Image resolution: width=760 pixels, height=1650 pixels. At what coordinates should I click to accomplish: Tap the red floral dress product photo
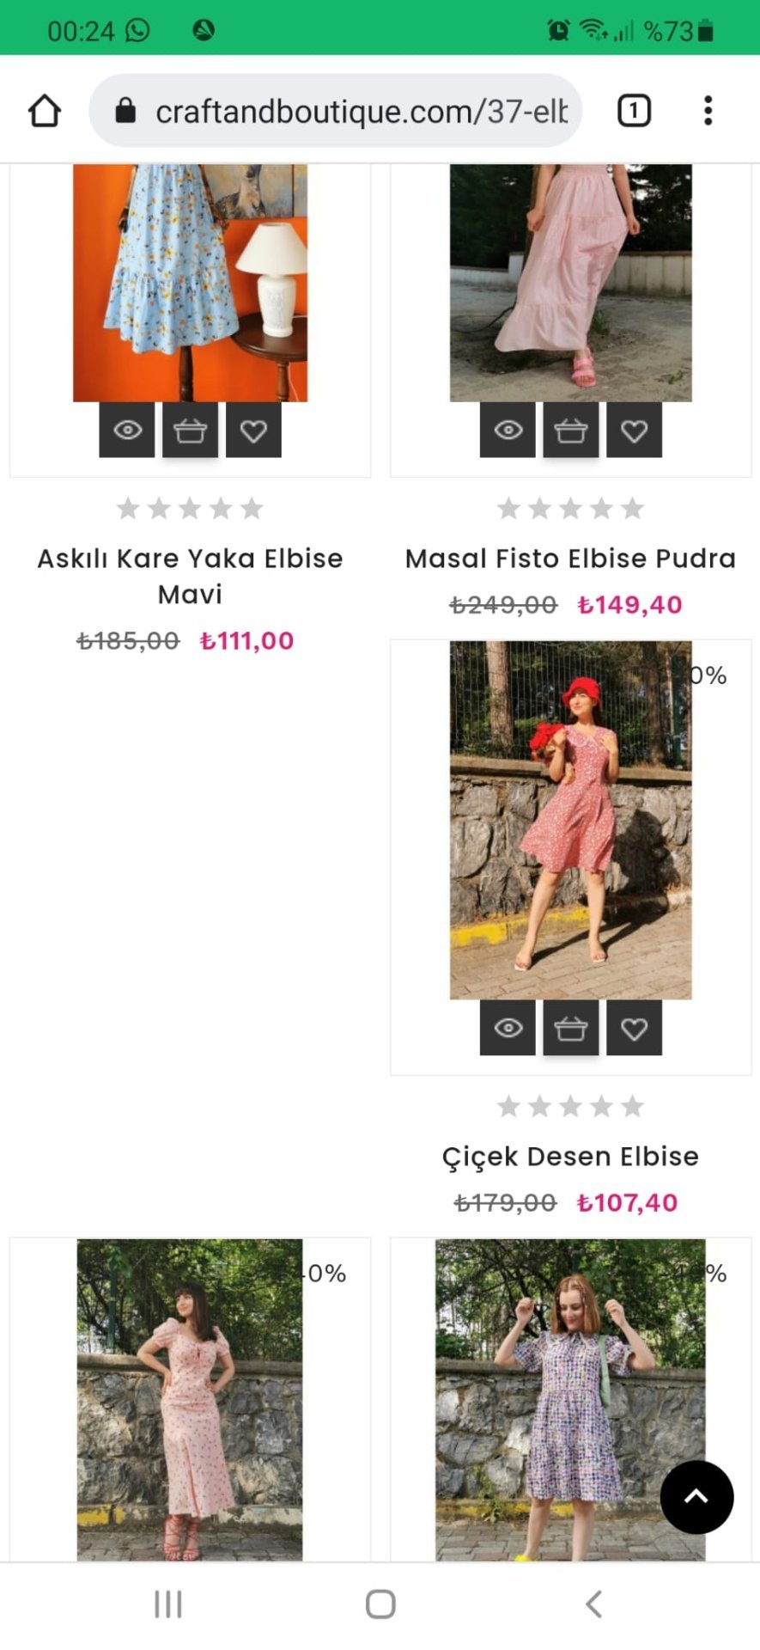tap(570, 820)
